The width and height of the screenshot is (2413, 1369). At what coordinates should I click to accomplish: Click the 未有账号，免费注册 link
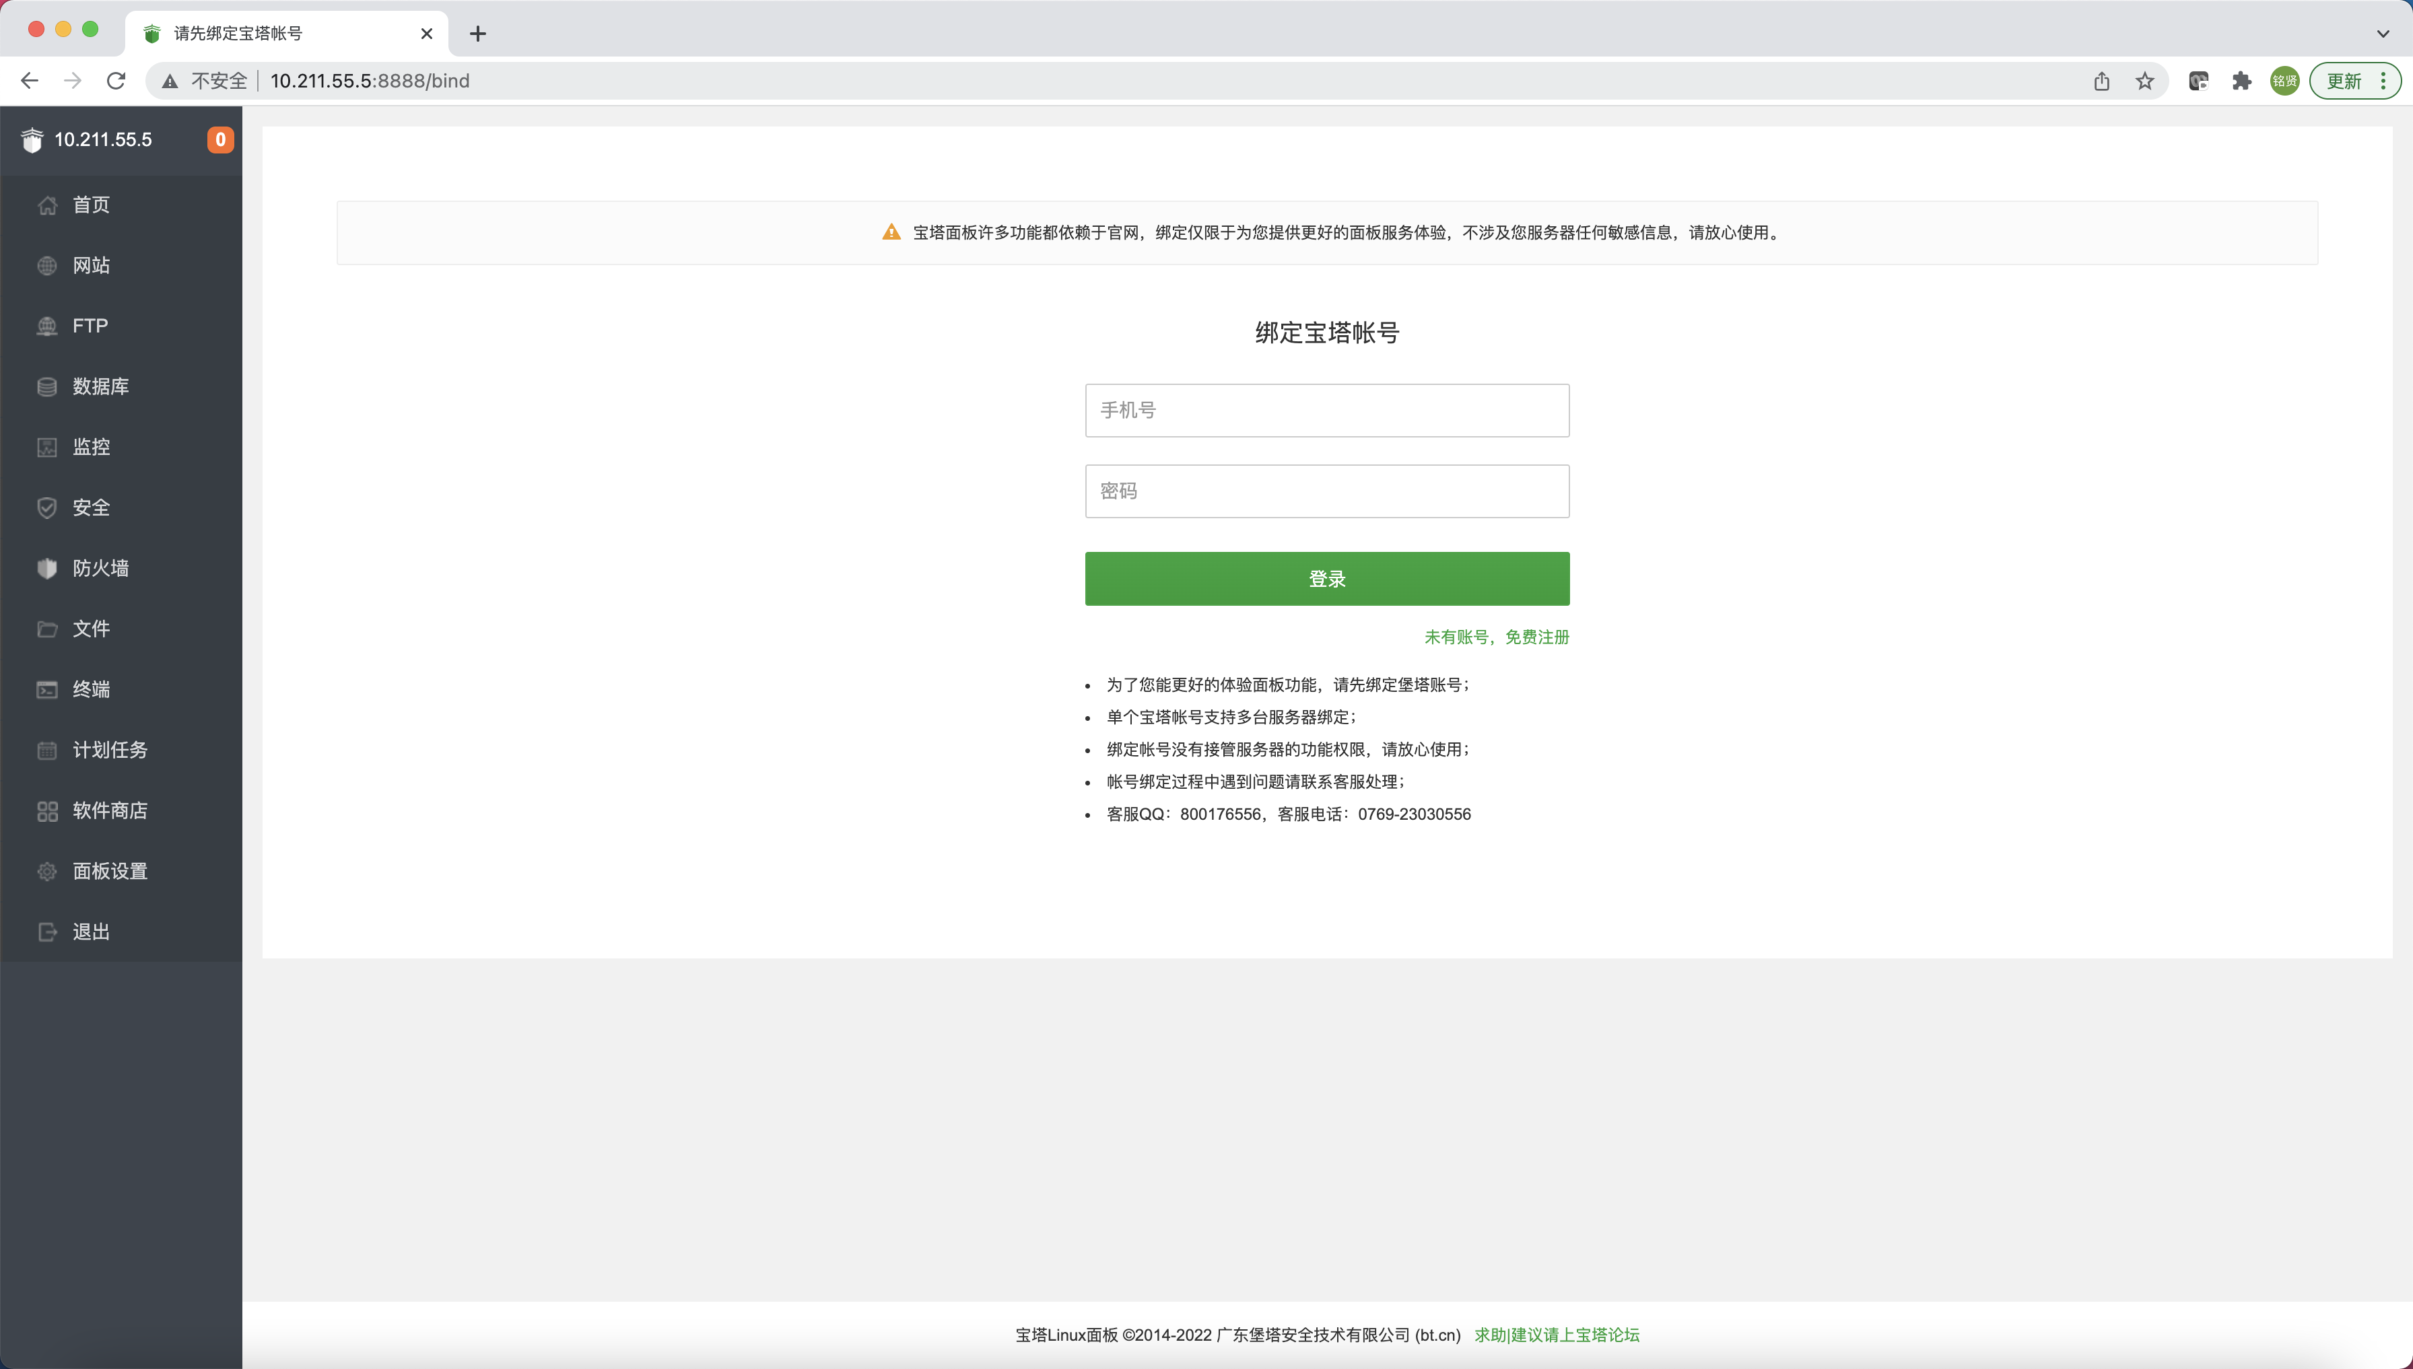(1497, 637)
